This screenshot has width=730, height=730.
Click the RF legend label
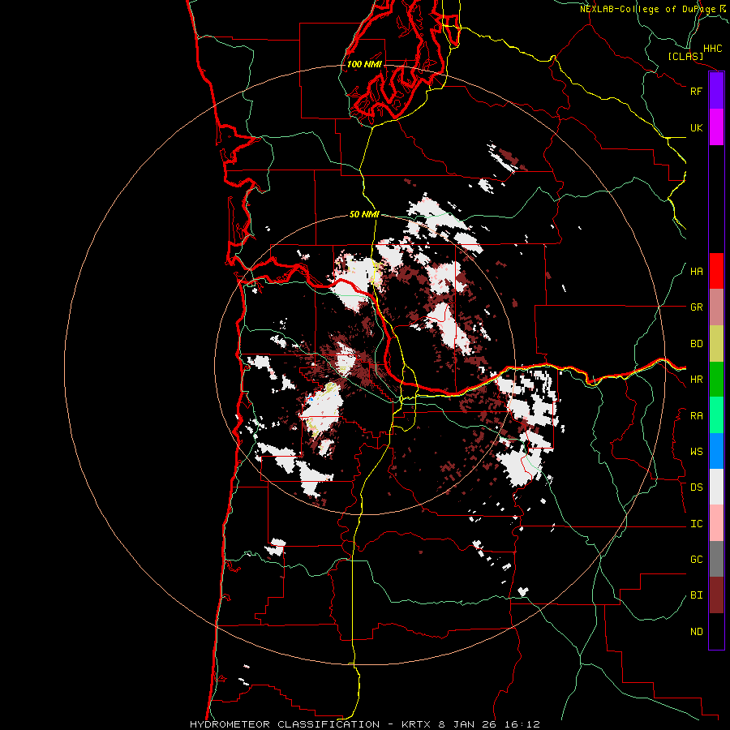coord(696,91)
